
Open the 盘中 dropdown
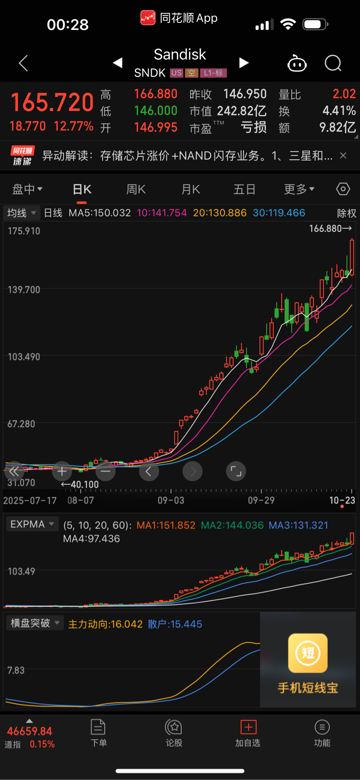coord(27,189)
